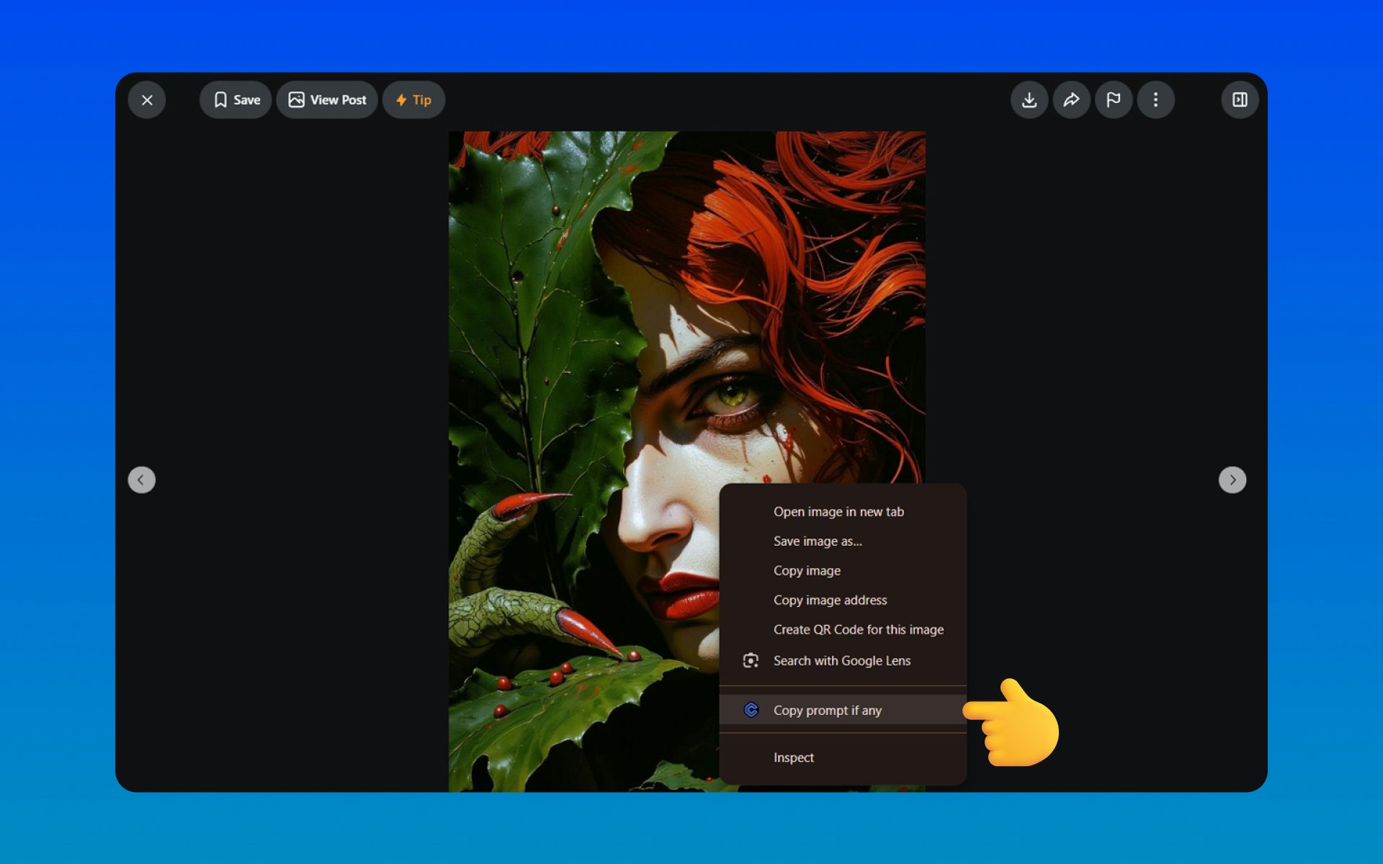
Task: Select Save image as... from context menu
Action: (843, 541)
